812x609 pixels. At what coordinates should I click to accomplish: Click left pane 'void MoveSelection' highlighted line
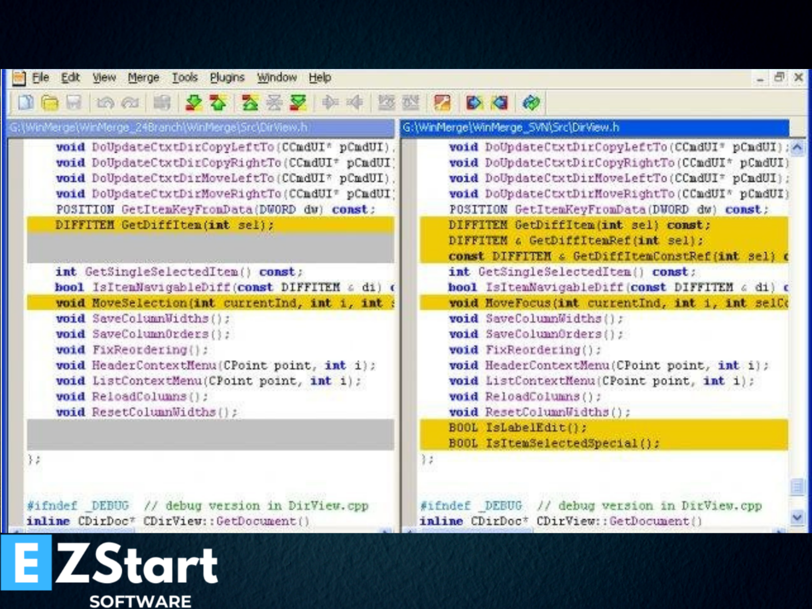[x=211, y=303]
